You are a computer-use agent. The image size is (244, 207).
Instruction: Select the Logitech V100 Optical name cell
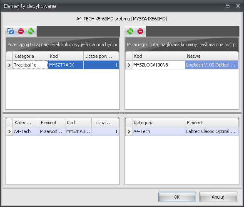click(x=212, y=65)
